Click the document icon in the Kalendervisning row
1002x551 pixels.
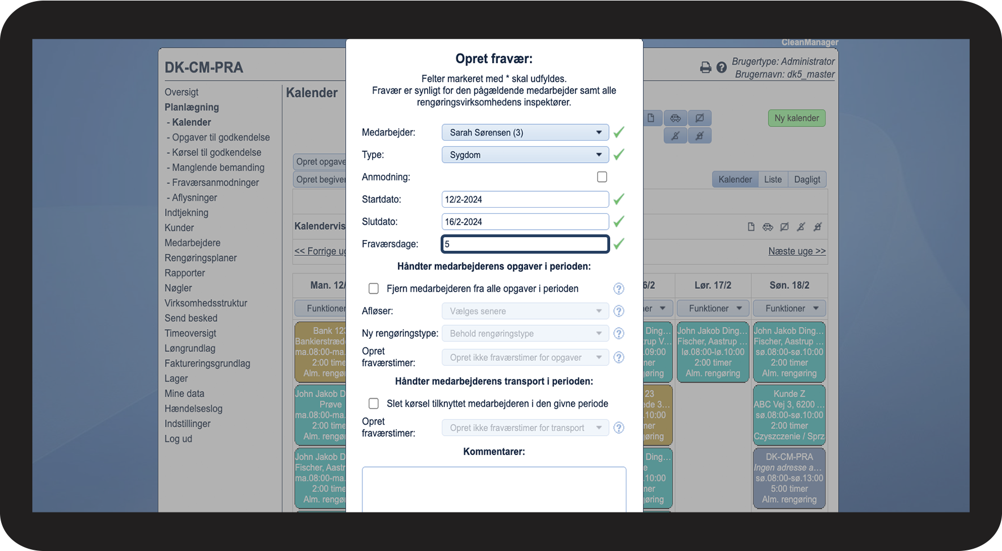pos(751,227)
